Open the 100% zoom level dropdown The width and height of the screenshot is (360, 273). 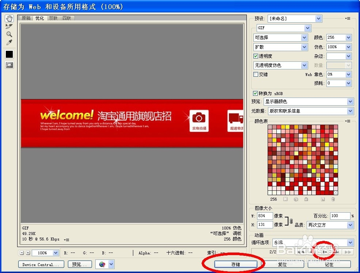pyautogui.click(x=45, y=253)
